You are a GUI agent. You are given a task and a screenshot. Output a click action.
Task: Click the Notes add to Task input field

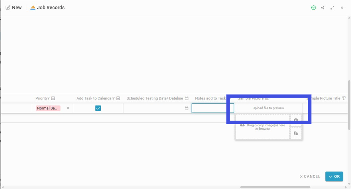213,108
